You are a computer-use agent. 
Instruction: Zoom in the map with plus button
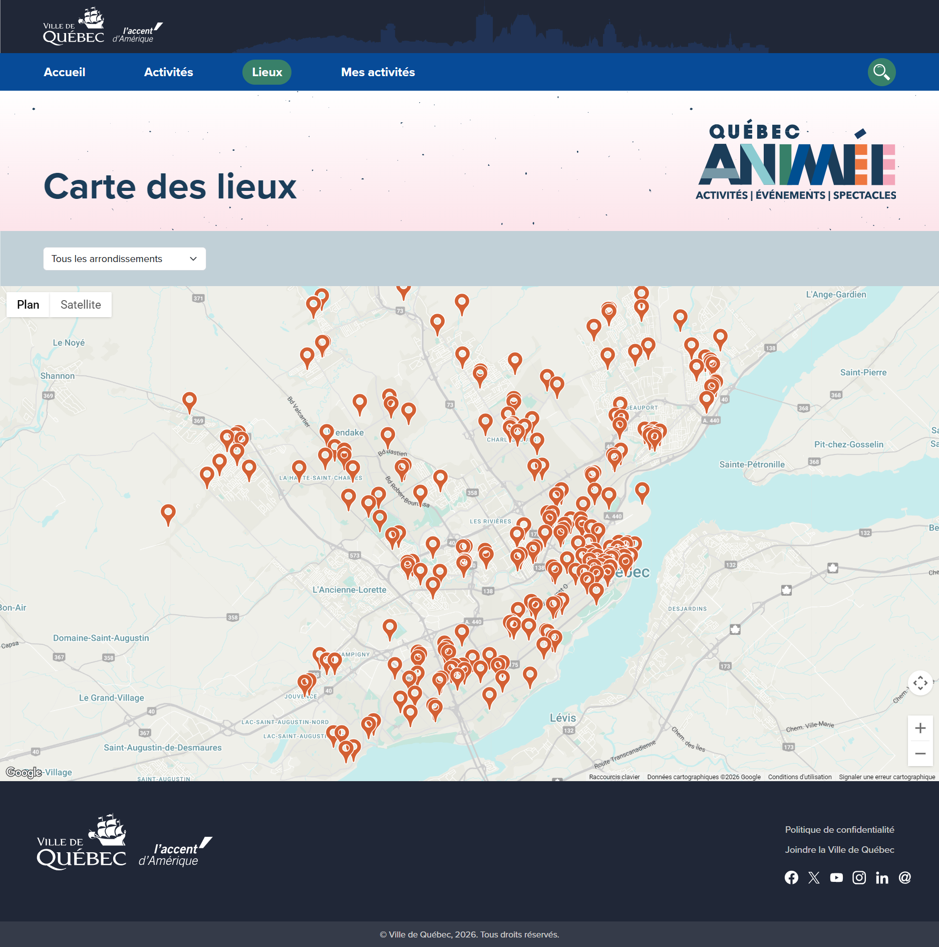(x=920, y=728)
